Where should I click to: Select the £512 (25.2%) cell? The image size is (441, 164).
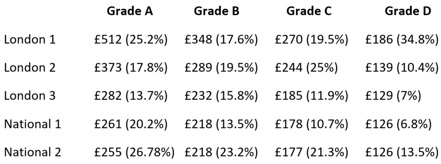[x=131, y=40]
